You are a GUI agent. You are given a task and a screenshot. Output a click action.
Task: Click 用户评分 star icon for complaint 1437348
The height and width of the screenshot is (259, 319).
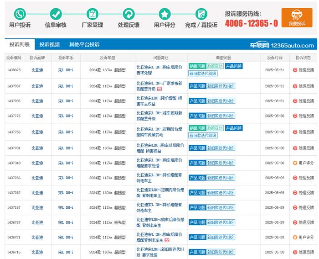pos(295,163)
